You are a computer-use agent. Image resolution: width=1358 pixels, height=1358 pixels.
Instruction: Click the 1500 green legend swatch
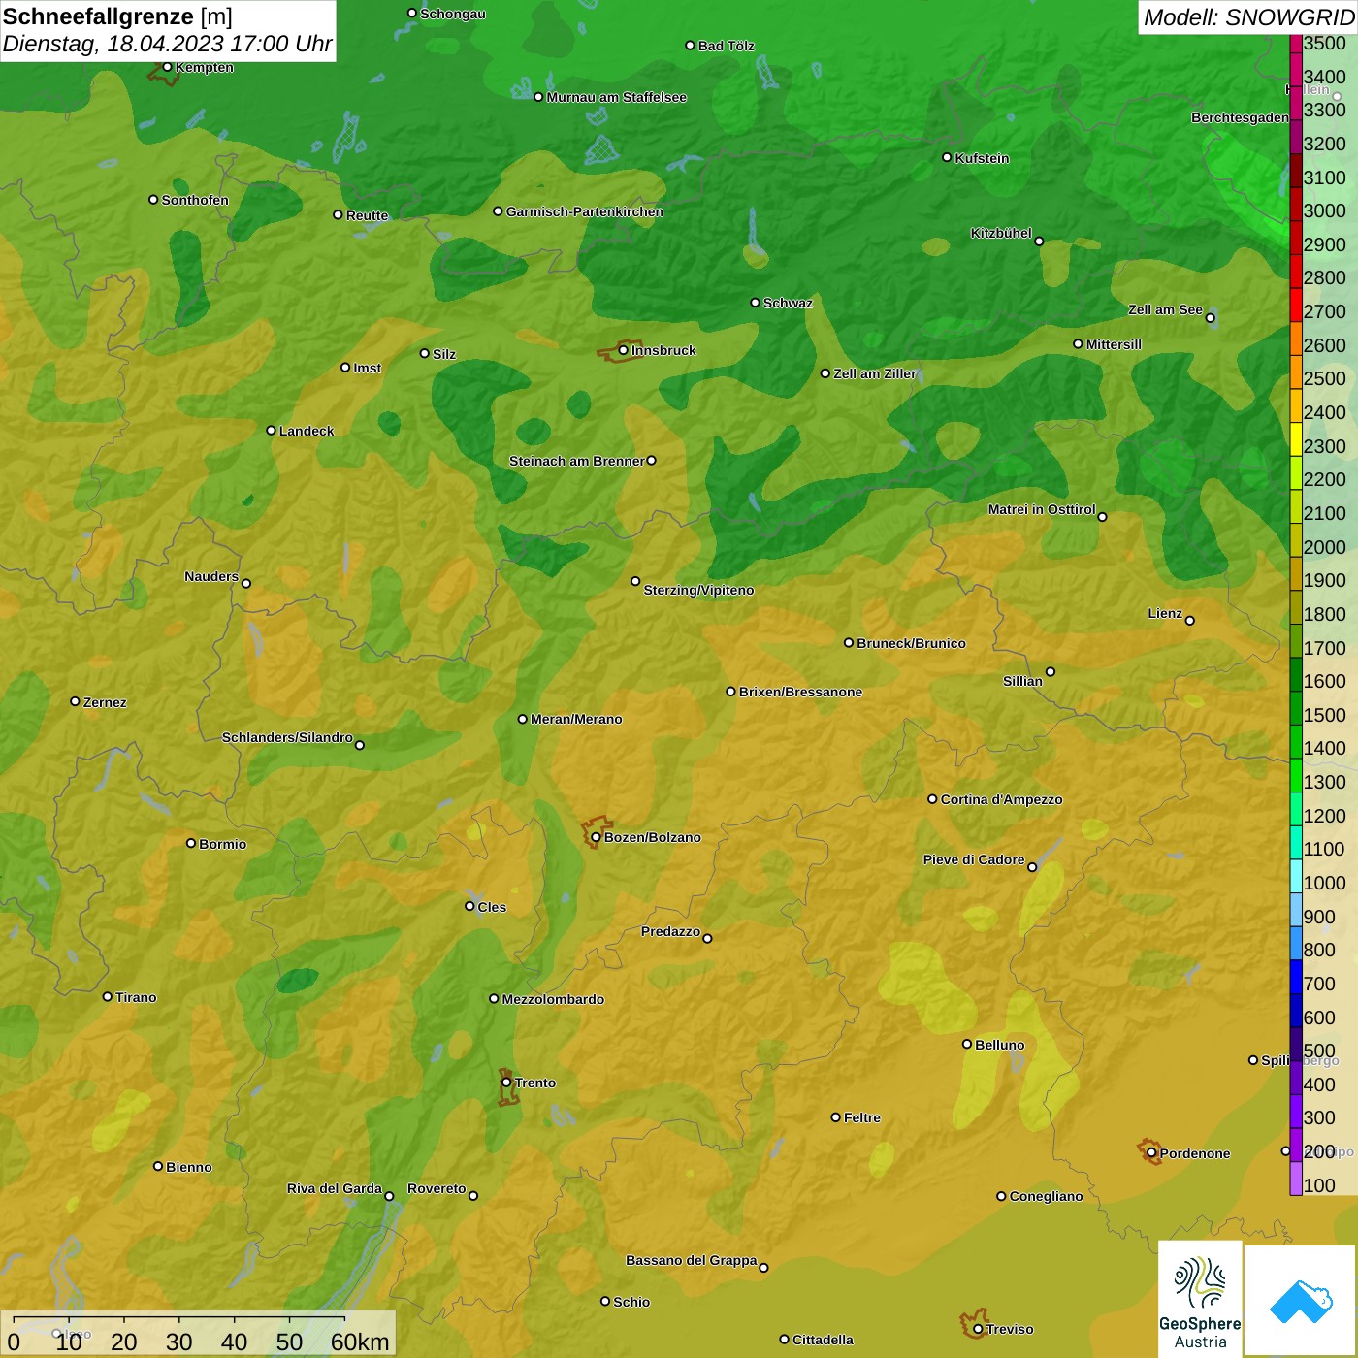click(x=1296, y=708)
